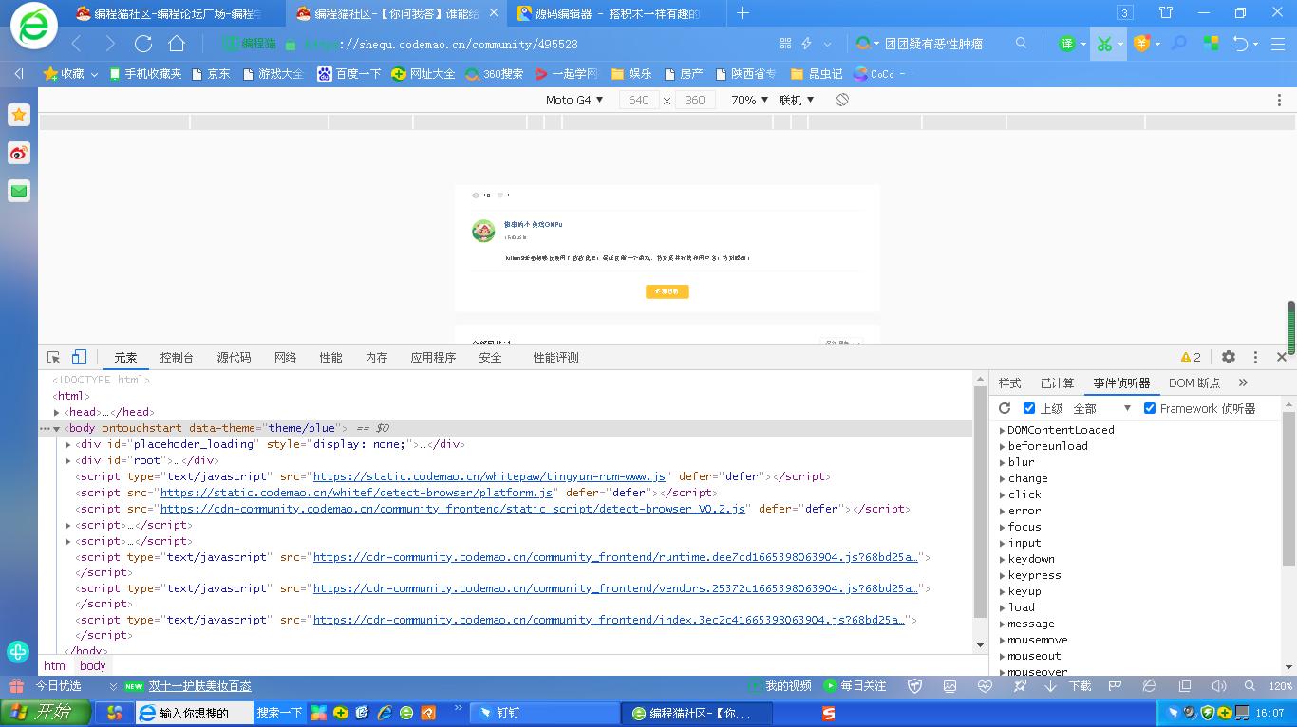
Task: Click the device height 360 field
Action: tap(695, 100)
